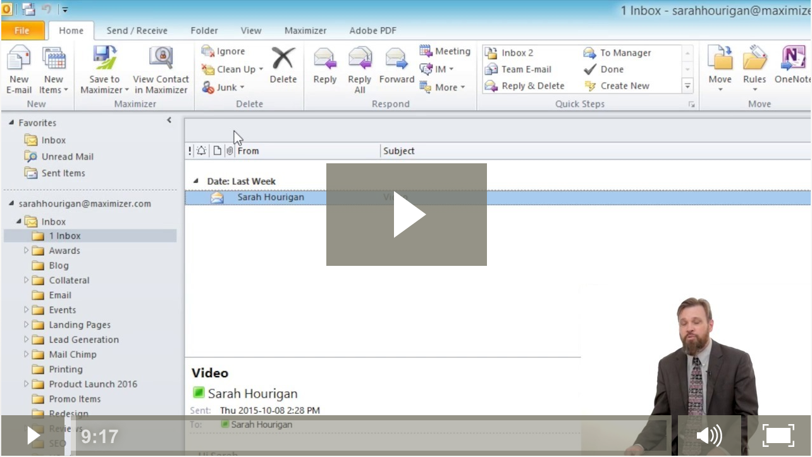Customize the Quick Access Toolbar dropdown
This screenshot has height=457, width=812.
(65, 10)
